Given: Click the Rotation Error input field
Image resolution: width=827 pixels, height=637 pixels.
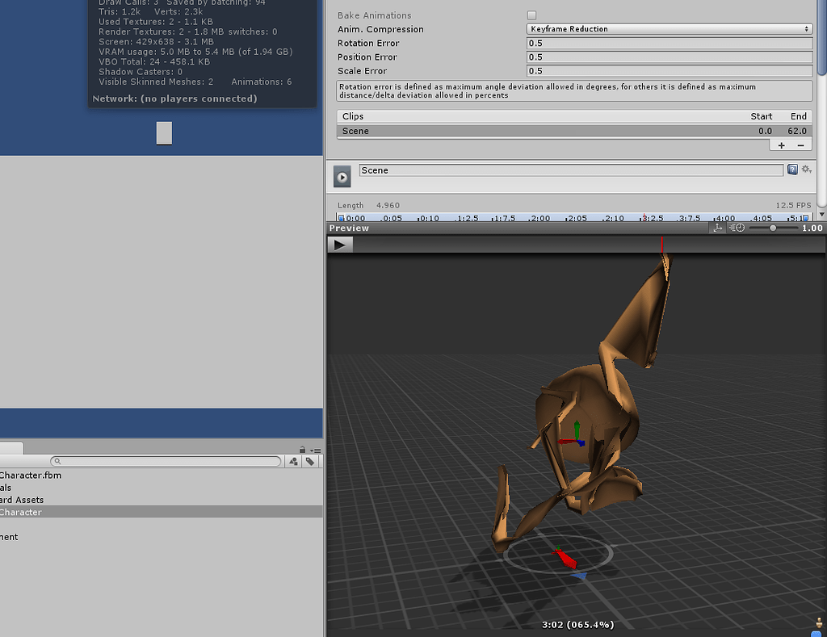Looking at the screenshot, I should [x=669, y=44].
